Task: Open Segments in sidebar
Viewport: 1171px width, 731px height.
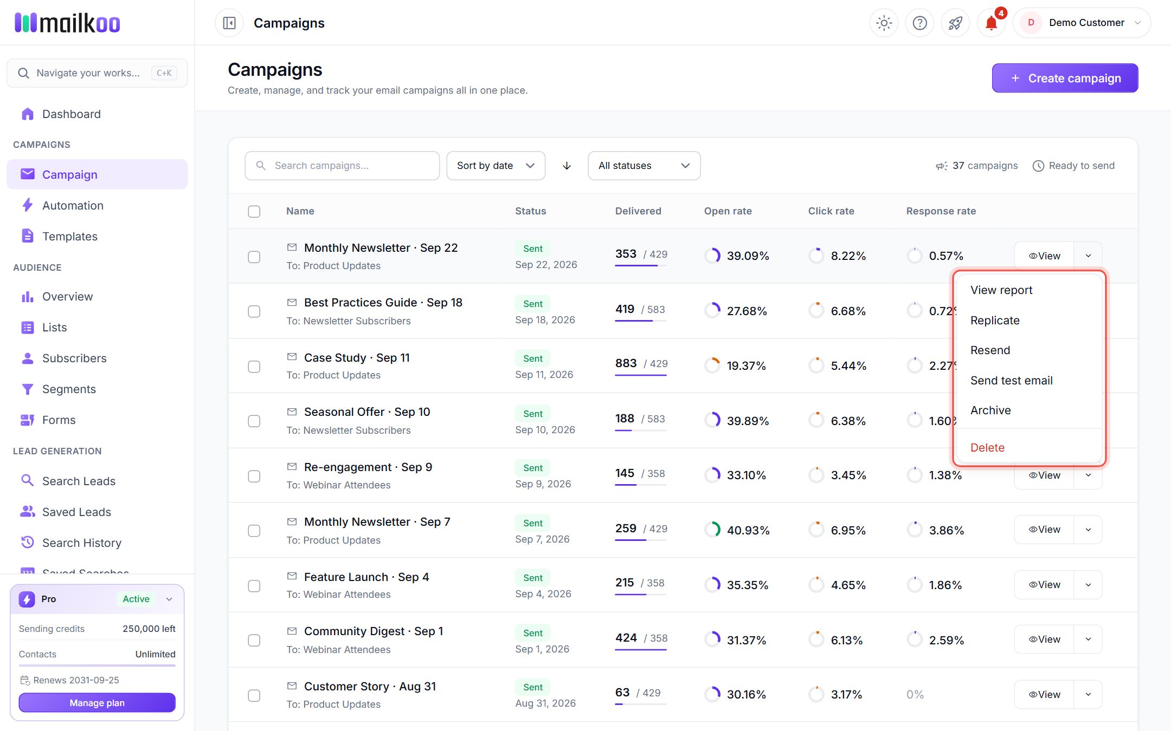Action: pyautogui.click(x=97, y=389)
